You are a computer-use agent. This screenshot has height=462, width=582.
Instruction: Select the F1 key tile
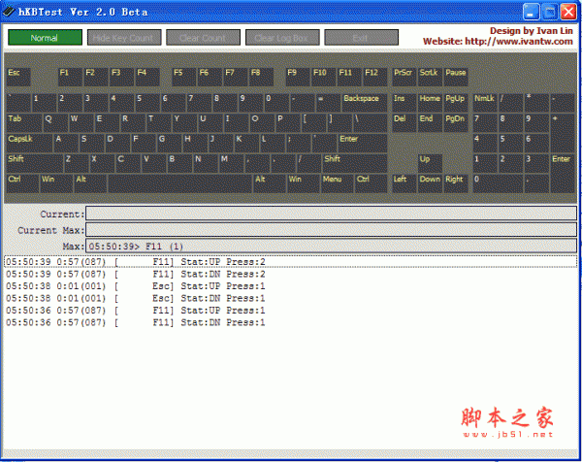[x=70, y=77]
